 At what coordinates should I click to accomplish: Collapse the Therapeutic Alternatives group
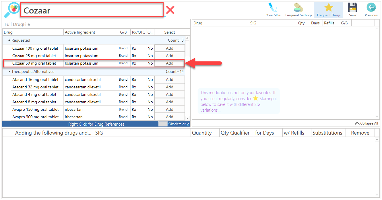9,71
